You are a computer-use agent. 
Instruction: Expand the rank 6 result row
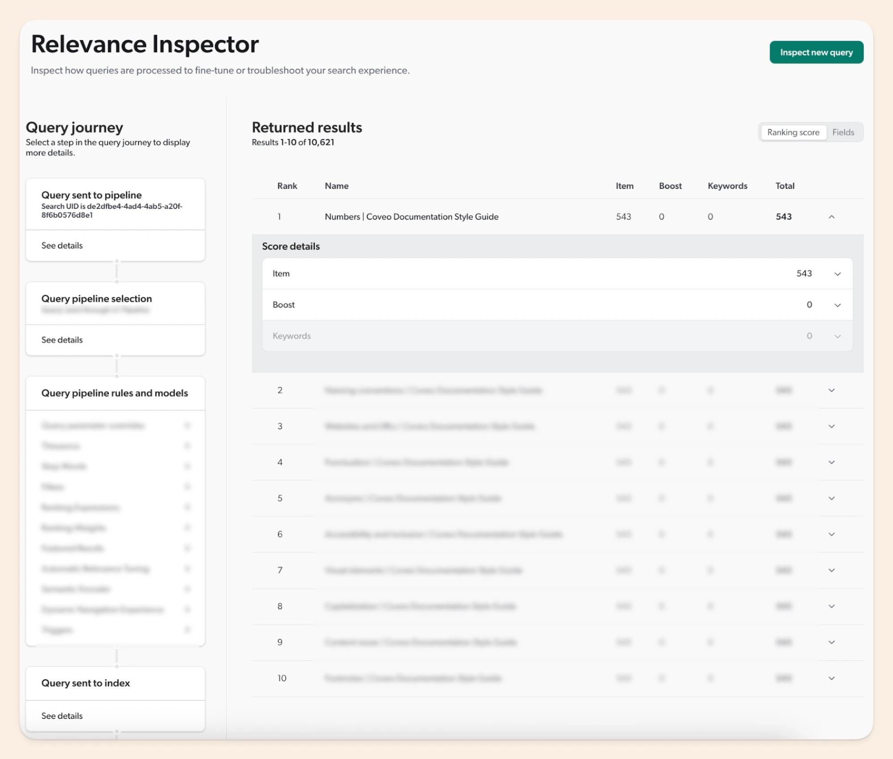831,534
